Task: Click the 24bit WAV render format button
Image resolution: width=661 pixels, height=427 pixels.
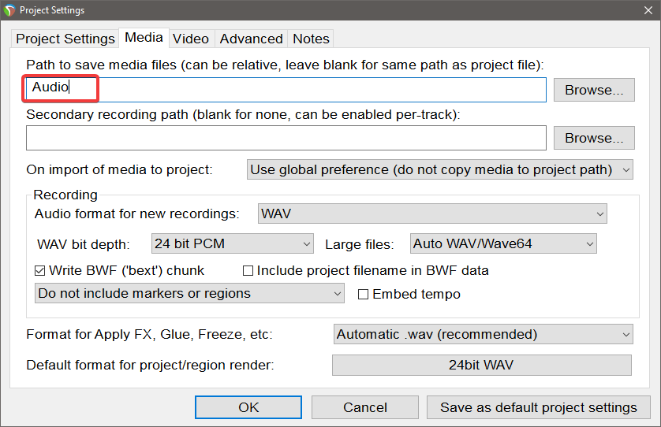Action: click(x=481, y=366)
